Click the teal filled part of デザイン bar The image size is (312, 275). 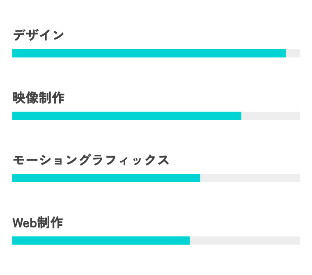point(149,53)
